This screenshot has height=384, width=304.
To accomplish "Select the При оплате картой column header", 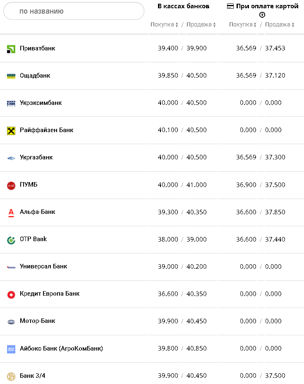I will [263, 6].
